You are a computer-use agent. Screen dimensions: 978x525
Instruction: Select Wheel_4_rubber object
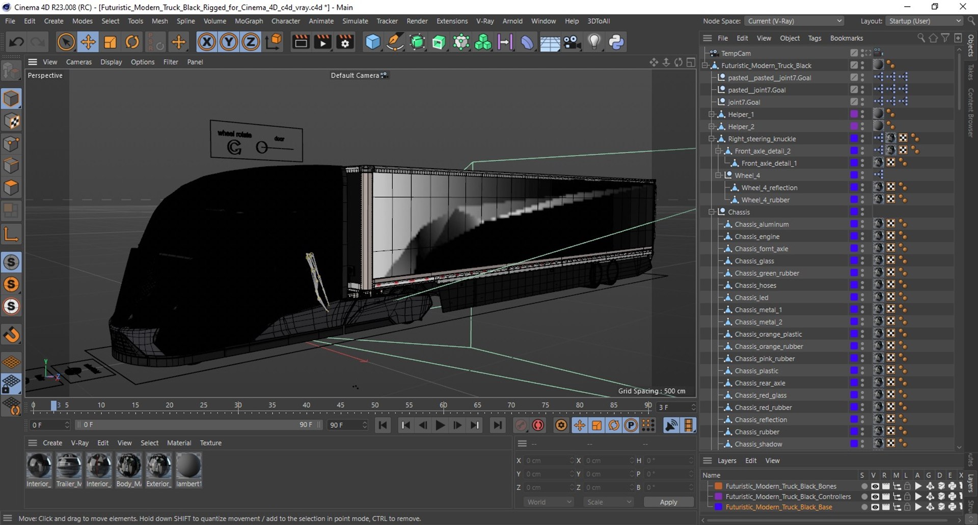(765, 200)
